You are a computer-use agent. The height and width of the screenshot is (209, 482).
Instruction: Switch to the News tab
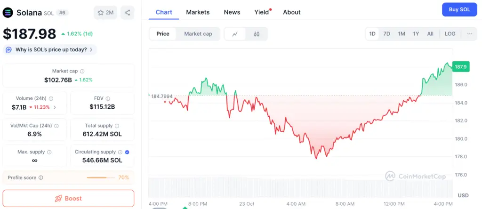(x=232, y=12)
